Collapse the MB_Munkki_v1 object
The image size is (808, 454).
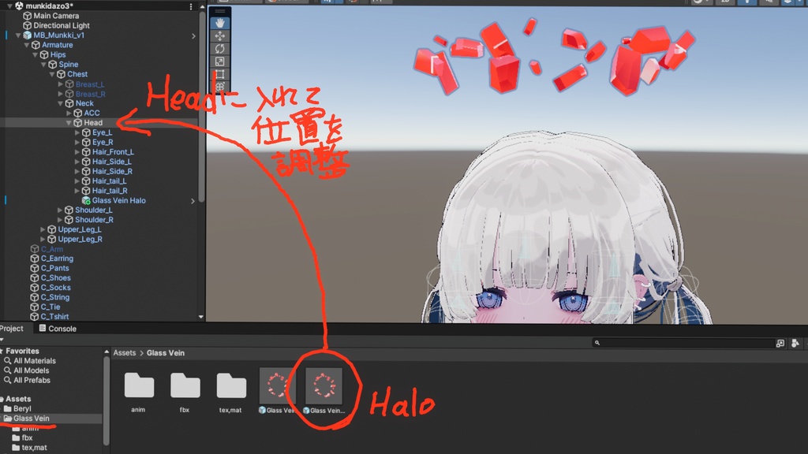click(x=19, y=35)
